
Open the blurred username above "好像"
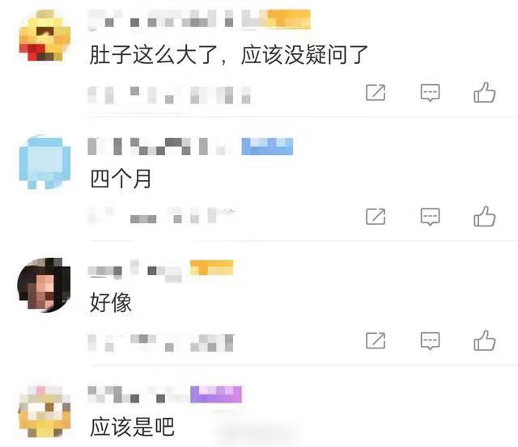(135, 271)
